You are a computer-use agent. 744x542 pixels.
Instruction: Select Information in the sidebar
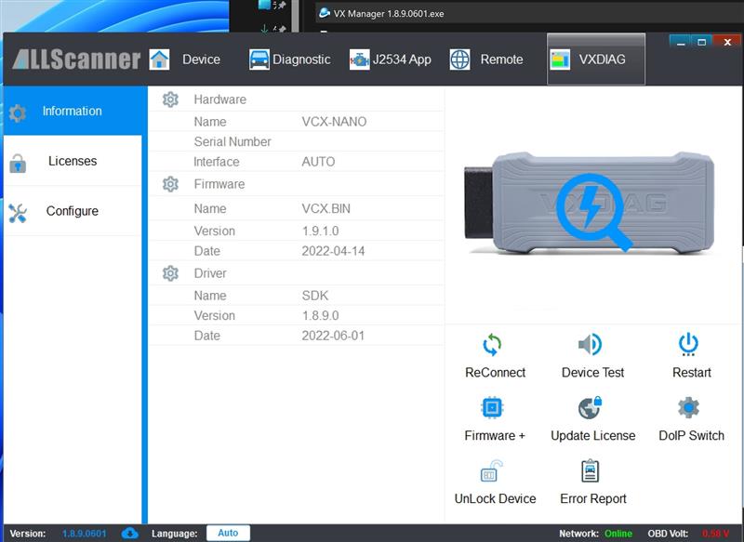coord(73,111)
